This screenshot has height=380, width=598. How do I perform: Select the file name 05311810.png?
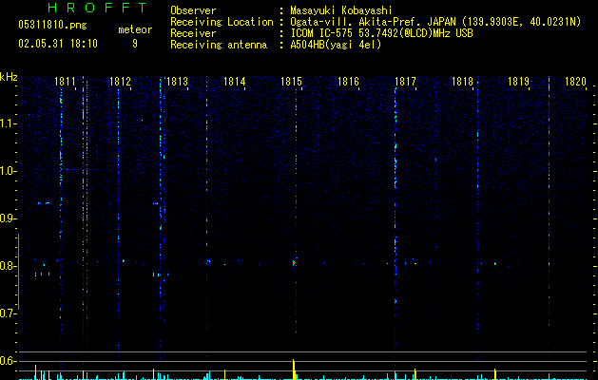[x=52, y=26]
